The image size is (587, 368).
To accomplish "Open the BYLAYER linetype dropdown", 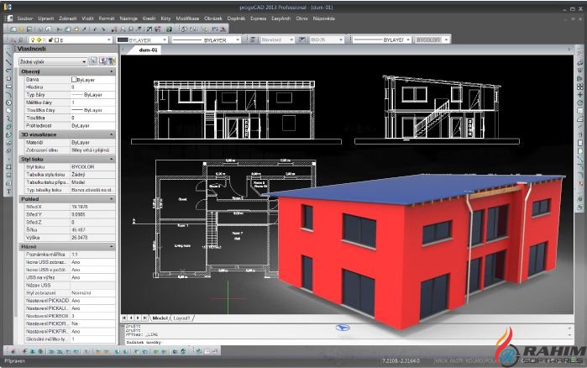I will 238,40.
